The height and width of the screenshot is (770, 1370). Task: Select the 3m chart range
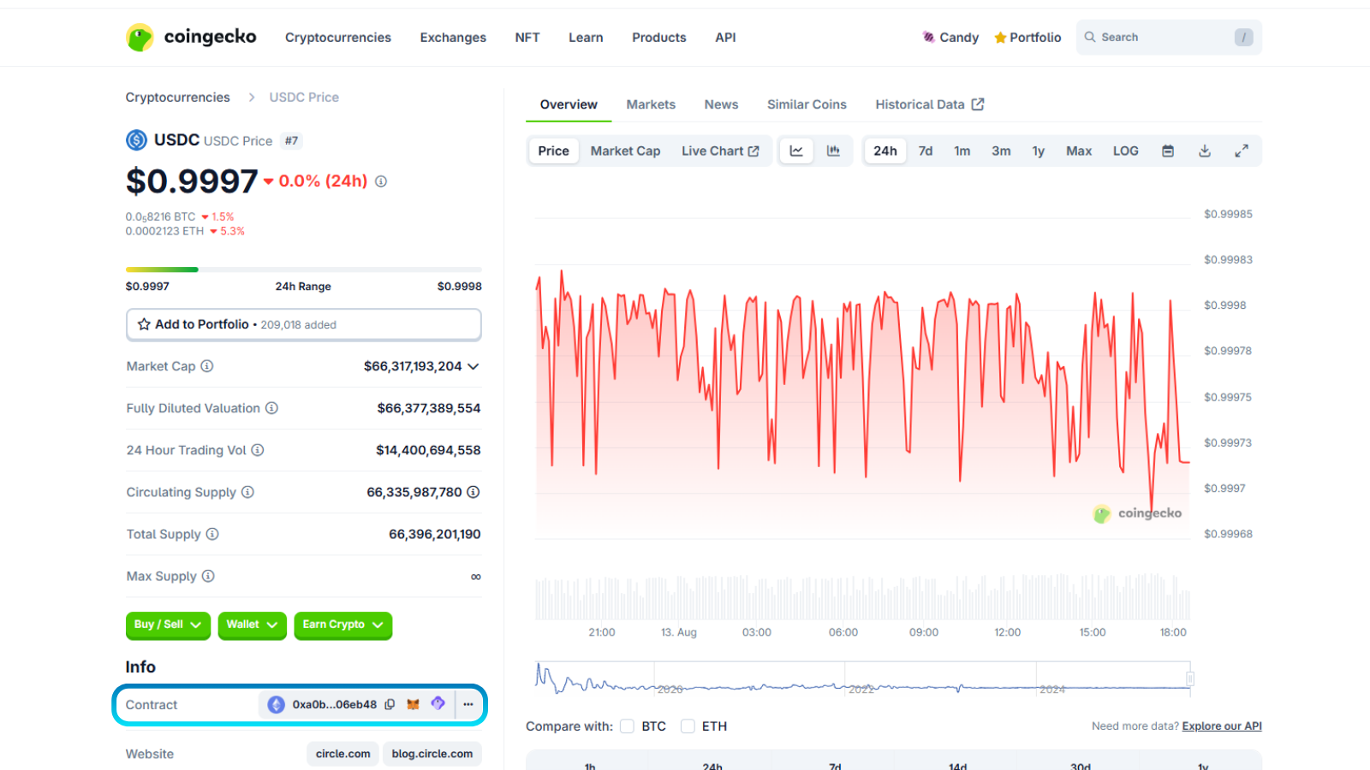(1001, 151)
